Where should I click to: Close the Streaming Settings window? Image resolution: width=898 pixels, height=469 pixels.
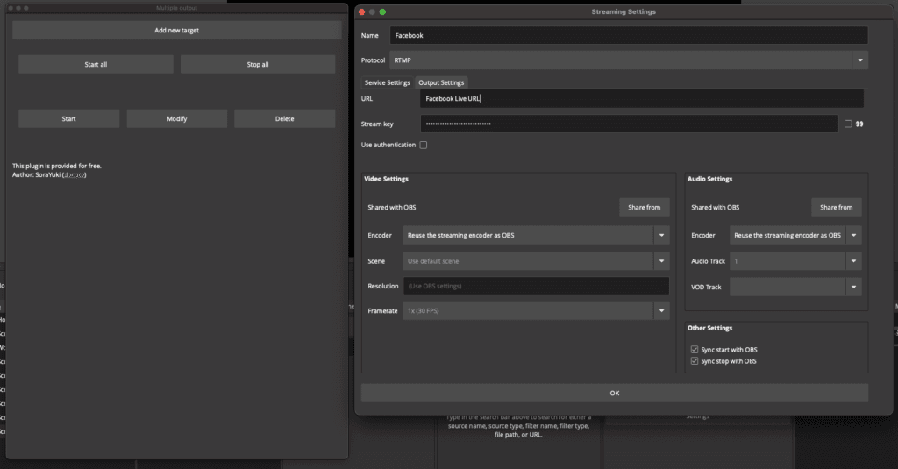(x=361, y=11)
